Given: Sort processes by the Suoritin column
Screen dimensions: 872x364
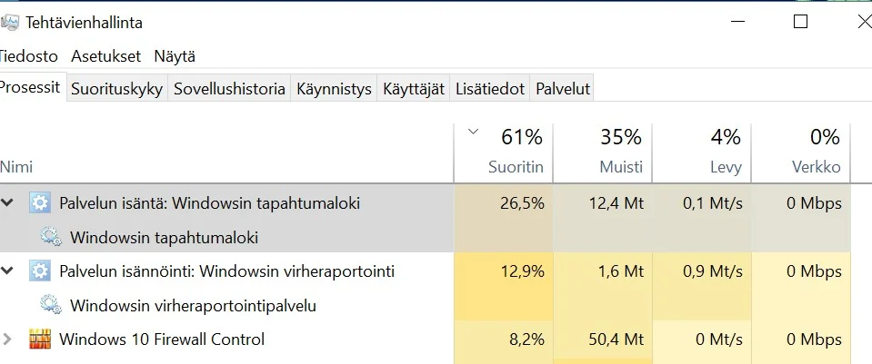Looking at the screenshot, I should click(515, 168).
